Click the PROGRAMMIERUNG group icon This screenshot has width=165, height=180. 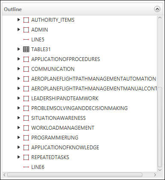click(26, 138)
